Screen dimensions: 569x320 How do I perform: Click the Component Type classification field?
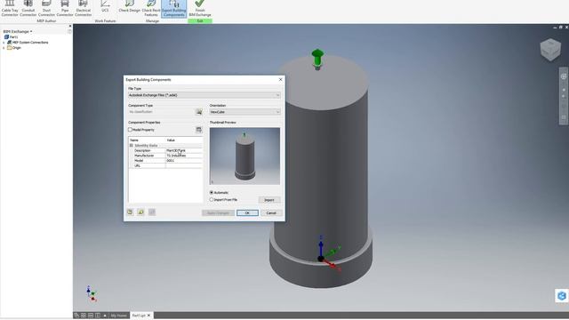pos(162,112)
